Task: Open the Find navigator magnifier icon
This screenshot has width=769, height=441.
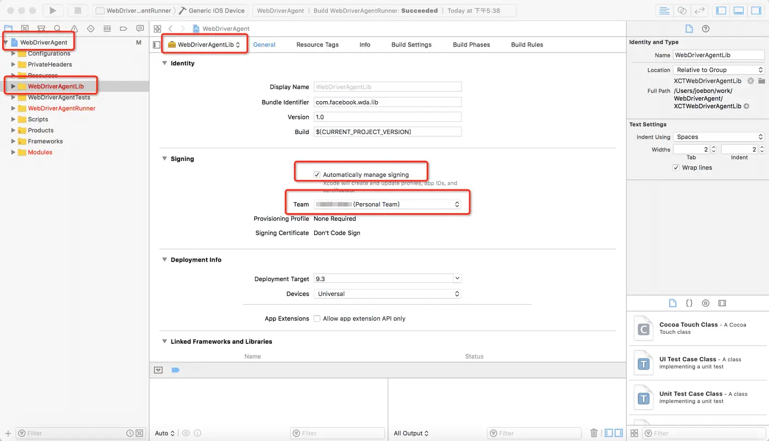Action: point(58,29)
